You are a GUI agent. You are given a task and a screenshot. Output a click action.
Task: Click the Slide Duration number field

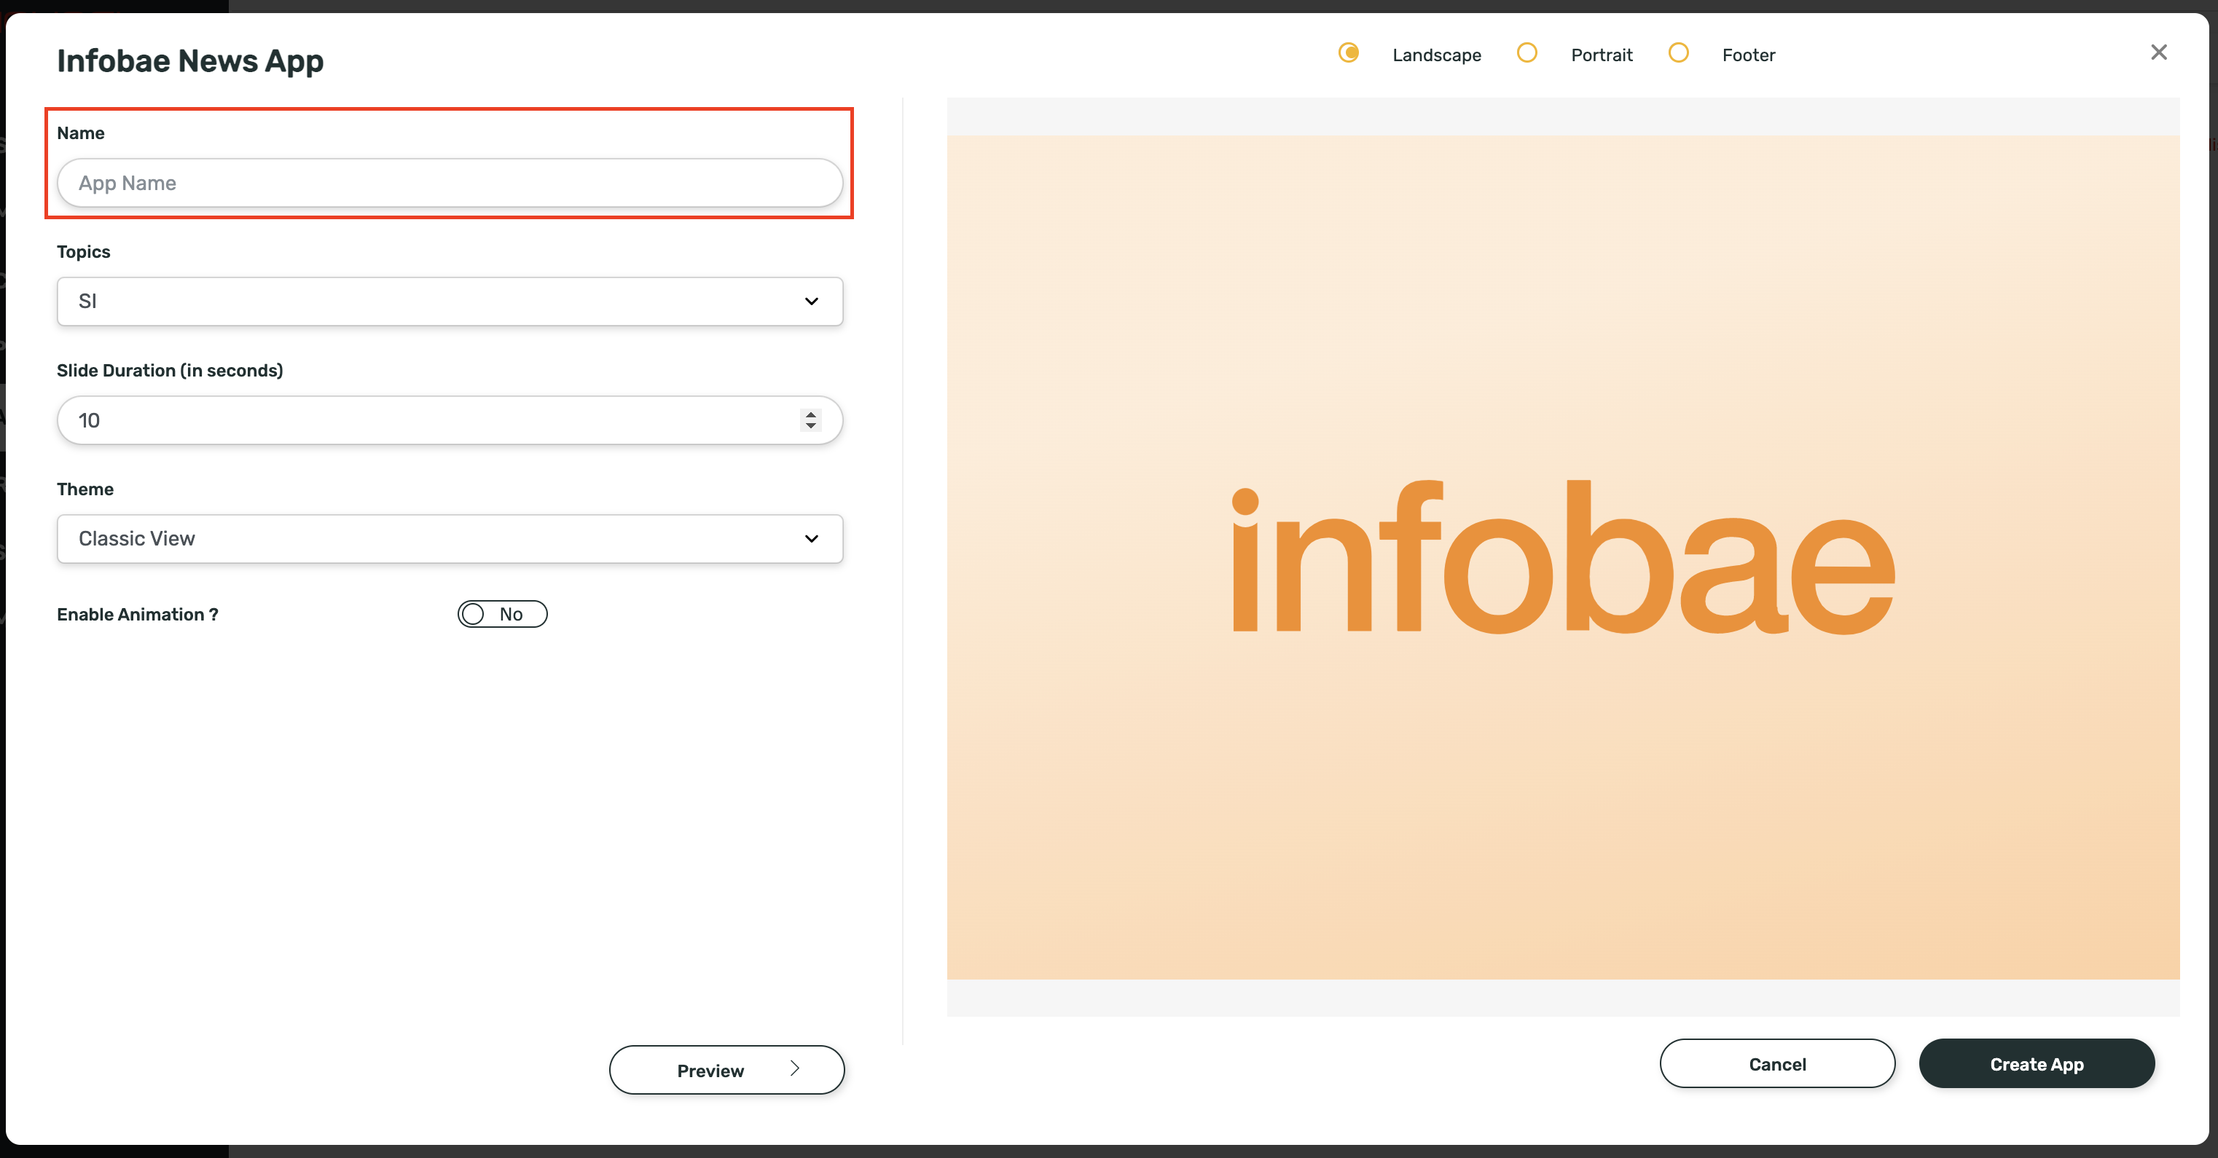tap(450, 420)
